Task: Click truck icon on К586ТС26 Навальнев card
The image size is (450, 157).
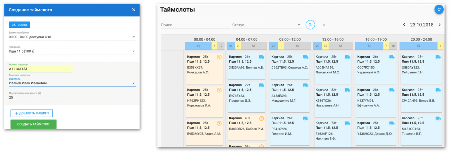Action: [348, 90]
